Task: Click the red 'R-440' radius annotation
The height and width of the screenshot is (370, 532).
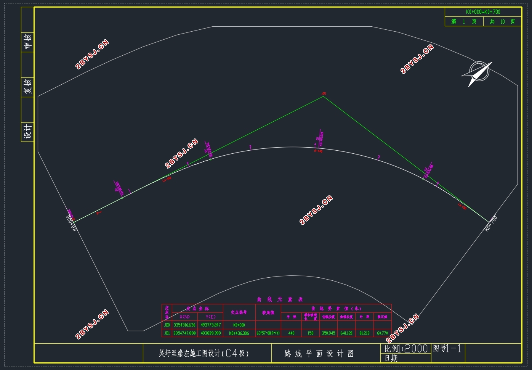Action: [318, 151]
